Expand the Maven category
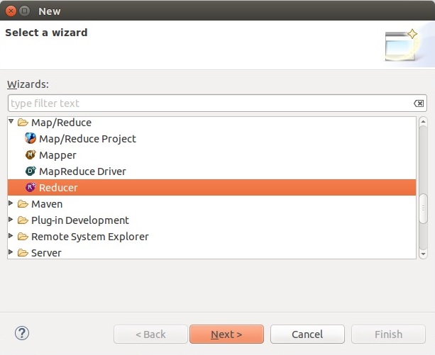The width and height of the screenshot is (435, 355). tap(11, 203)
